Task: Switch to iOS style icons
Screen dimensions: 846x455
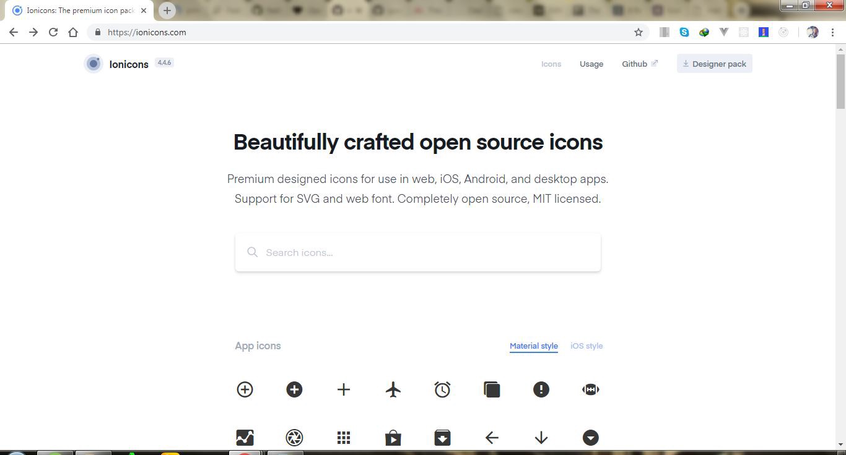Action: [x=586, y=346]
